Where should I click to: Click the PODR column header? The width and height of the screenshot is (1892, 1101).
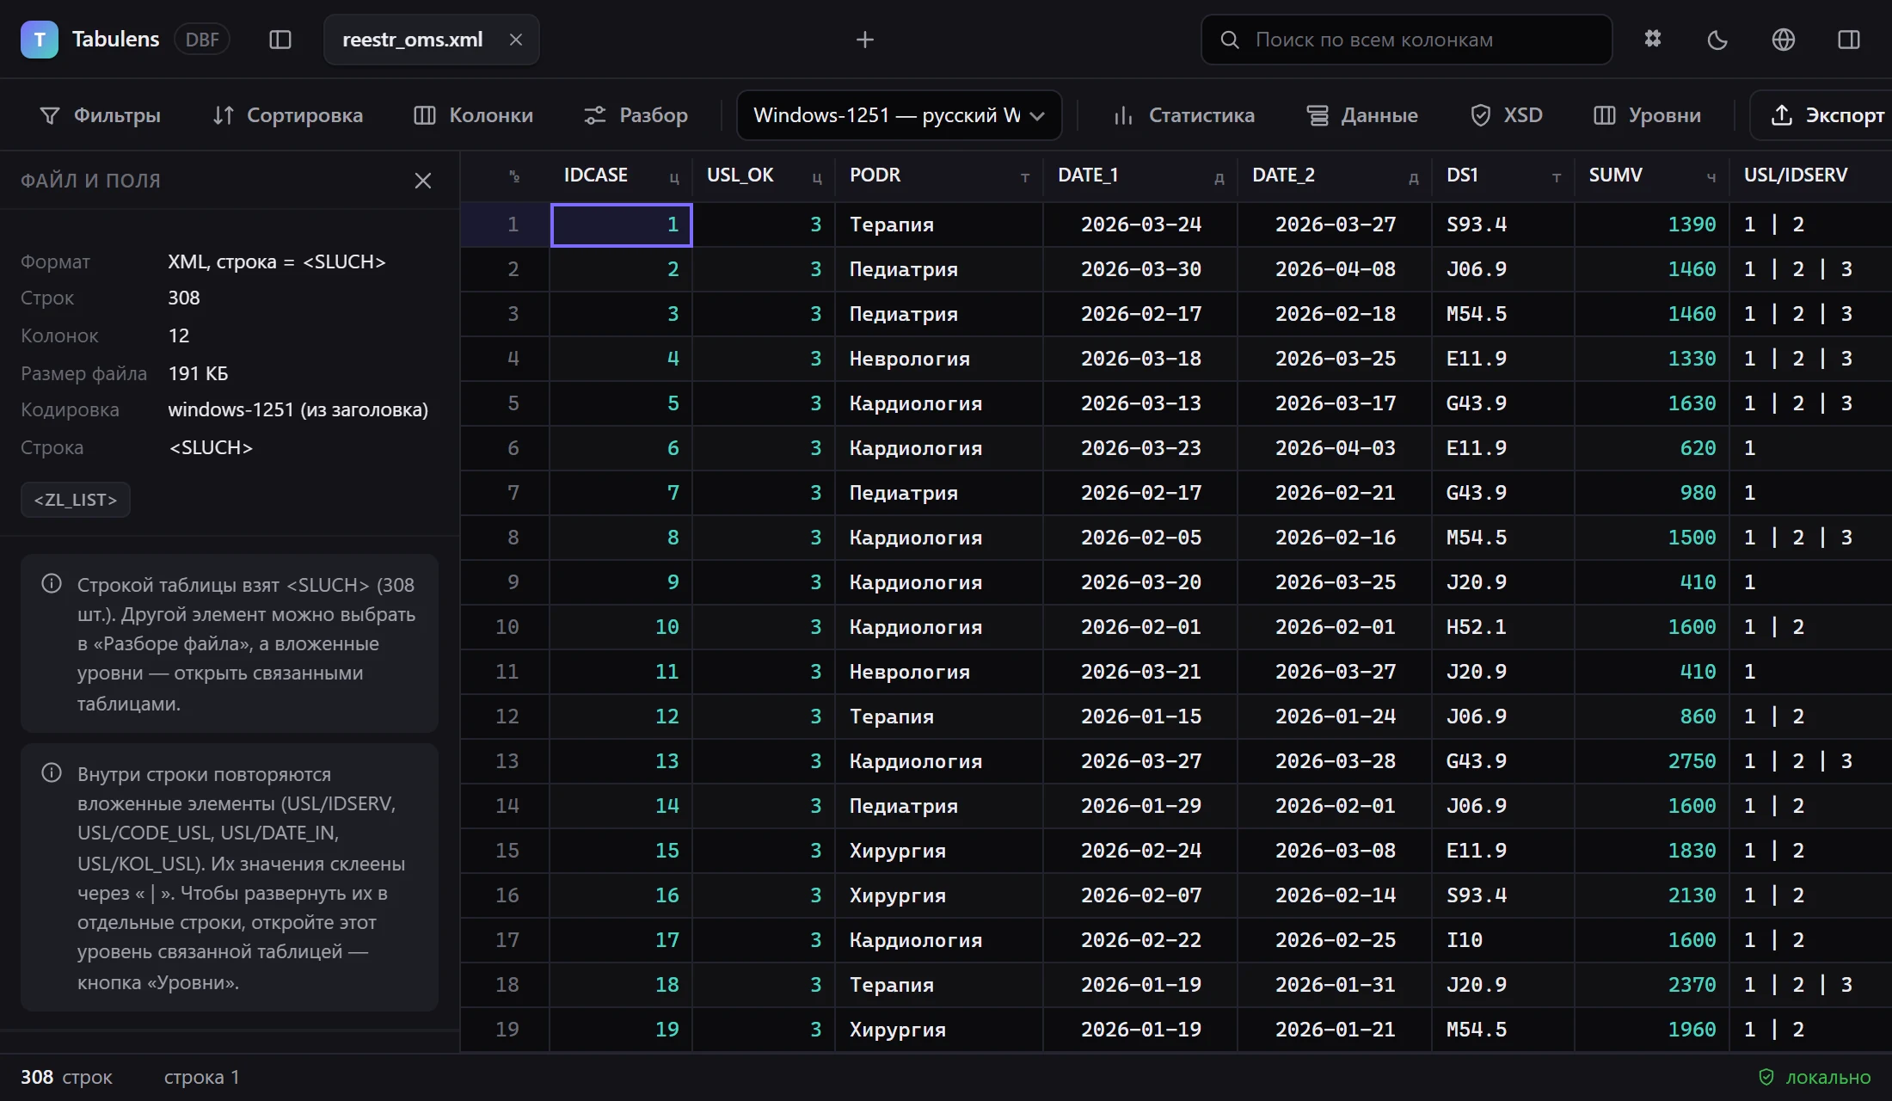tap(939, 175)
